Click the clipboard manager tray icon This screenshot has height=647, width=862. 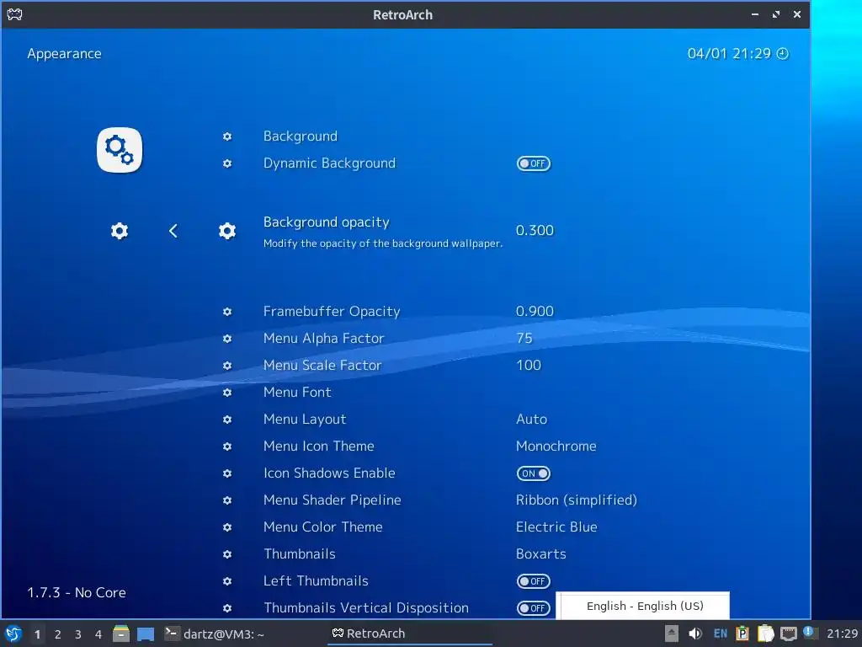click(742, 634)
